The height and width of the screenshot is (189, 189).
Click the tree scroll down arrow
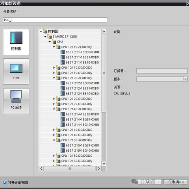coord(104,164)
